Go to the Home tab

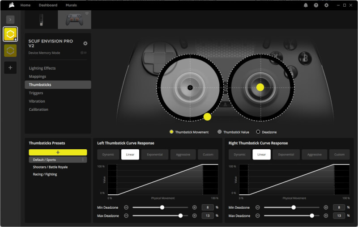pyautogui.click(x=26, y=5)
